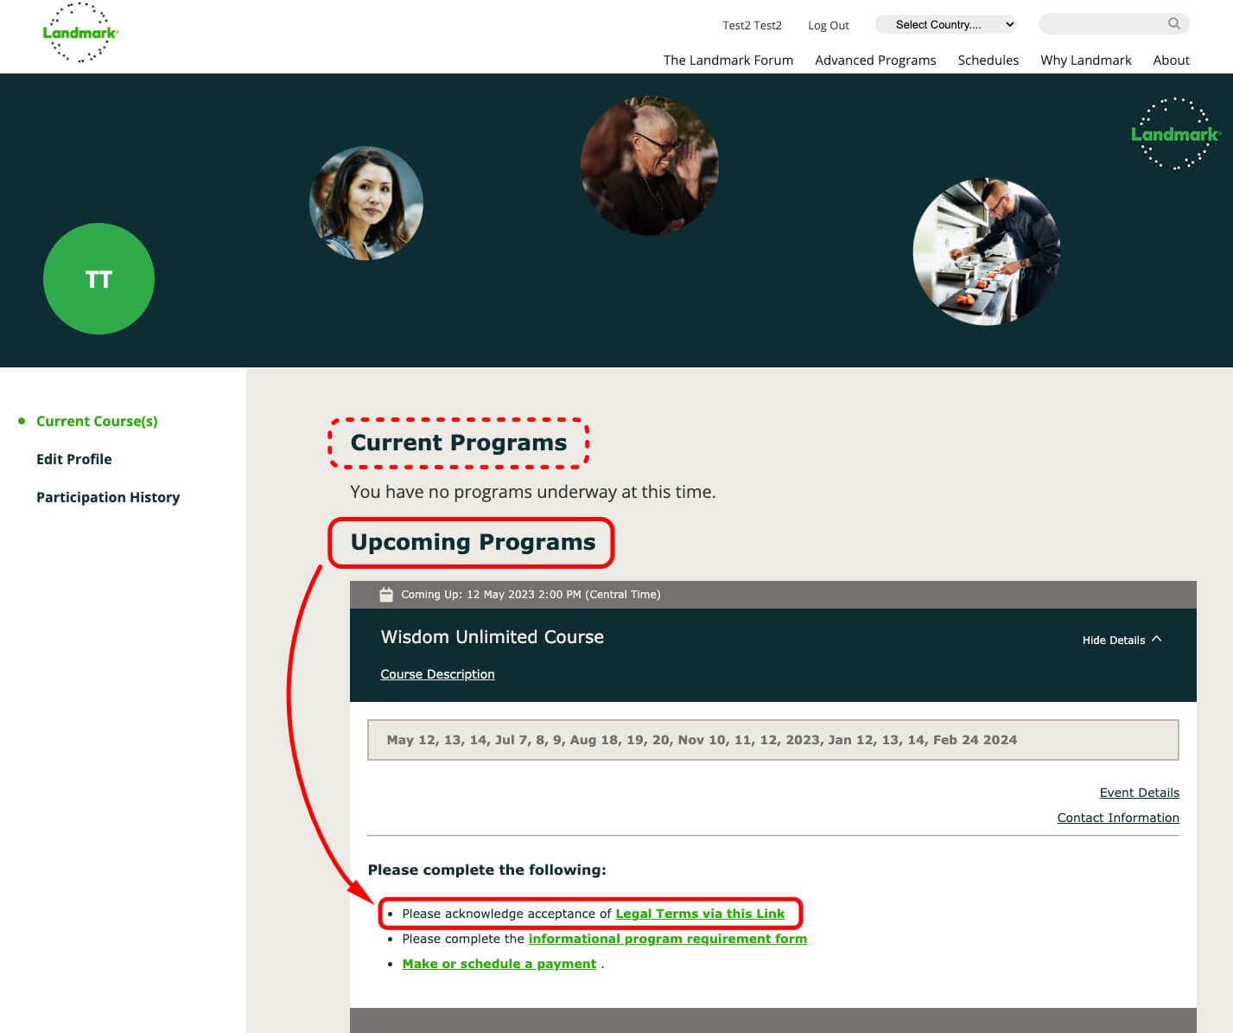Open Edit Profile in sidebar

[73, 459]
